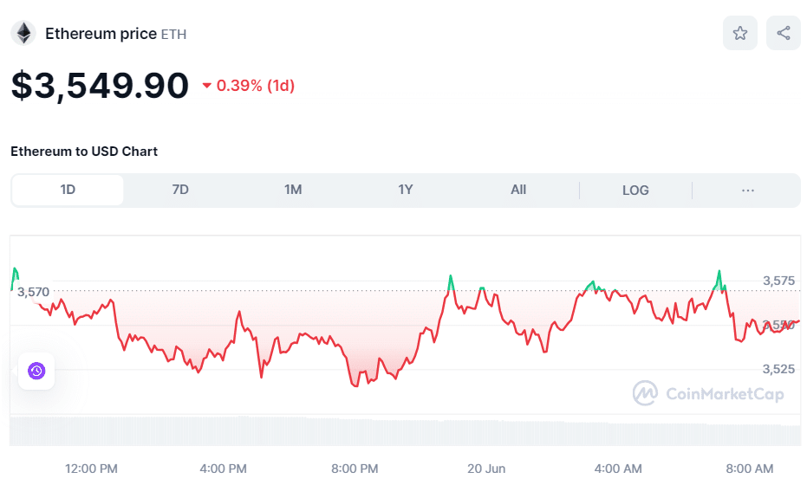Click the 8:00 PM time axis label
This screenshot has width=807, height=485.
355,469
